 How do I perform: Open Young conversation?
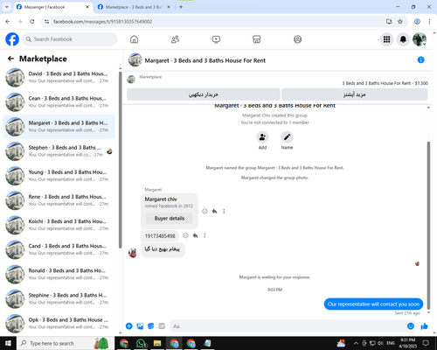click(x=59, y=176)
